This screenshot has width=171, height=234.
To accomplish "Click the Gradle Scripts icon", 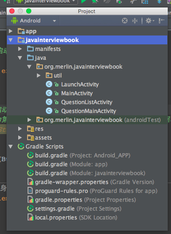I will pyautogui.click(x=21, y=147).
